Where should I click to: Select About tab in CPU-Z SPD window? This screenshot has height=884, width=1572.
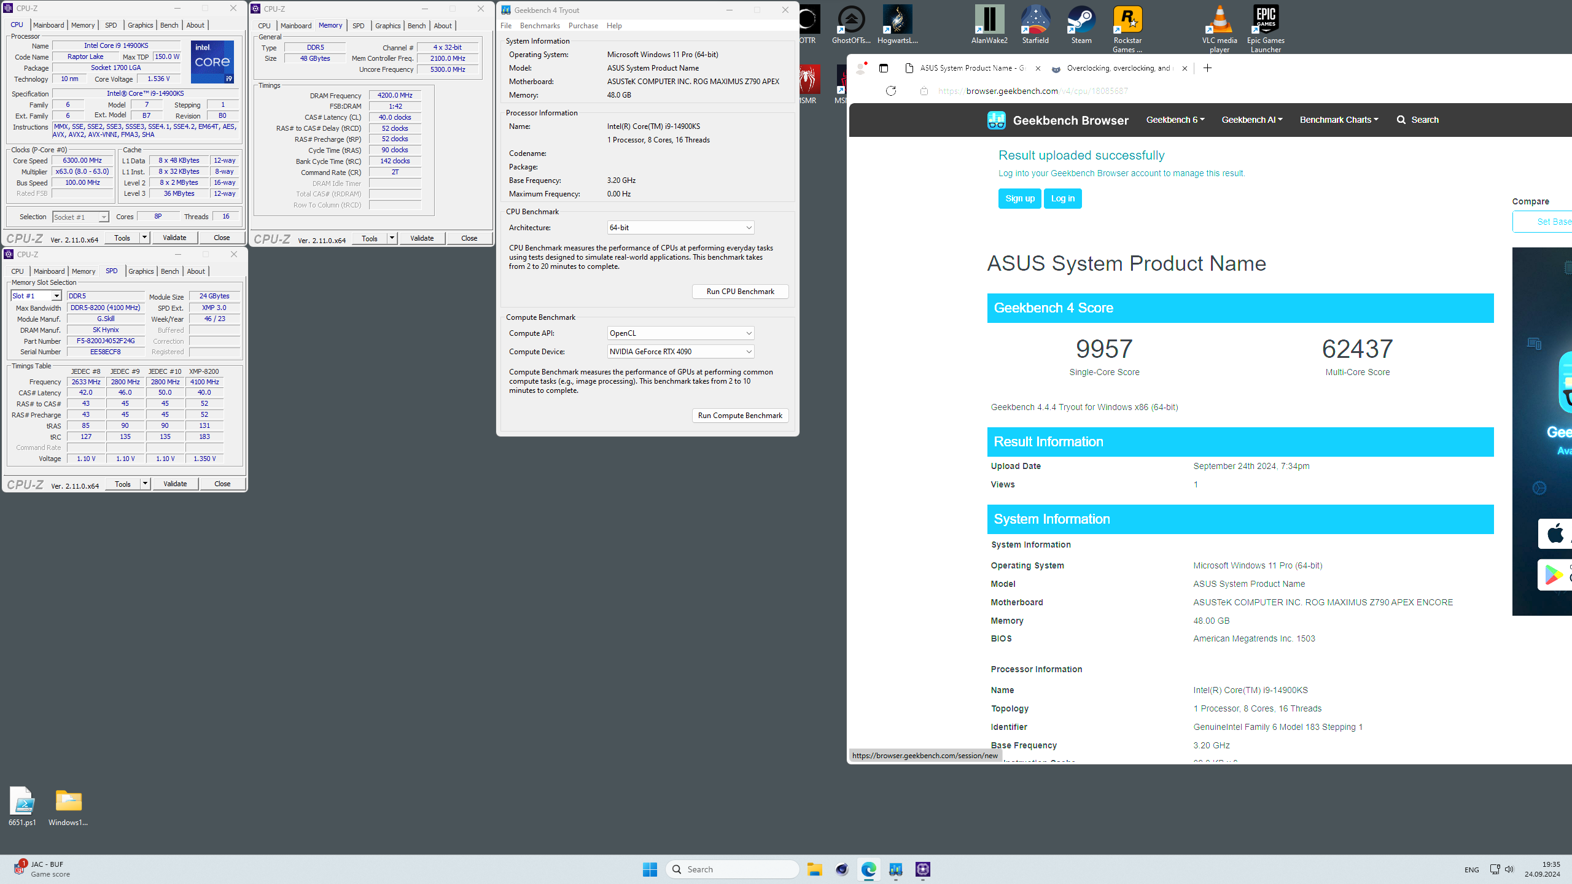(x=196, y=271)
